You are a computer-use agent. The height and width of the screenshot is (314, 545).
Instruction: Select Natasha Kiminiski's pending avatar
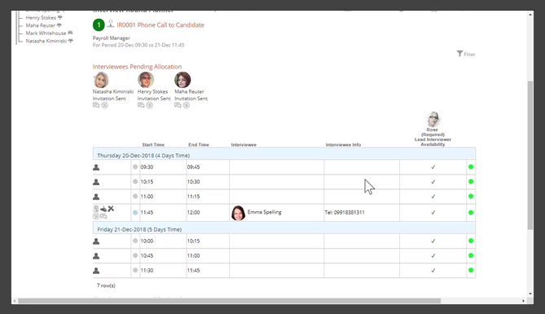(101, 80)
